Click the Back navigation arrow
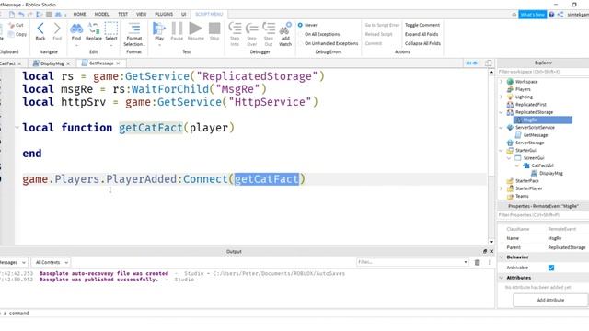 coord(40,29)
